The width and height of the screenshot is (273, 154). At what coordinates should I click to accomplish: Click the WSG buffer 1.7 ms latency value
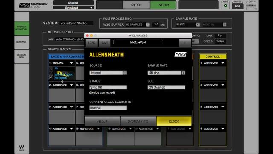156,24
